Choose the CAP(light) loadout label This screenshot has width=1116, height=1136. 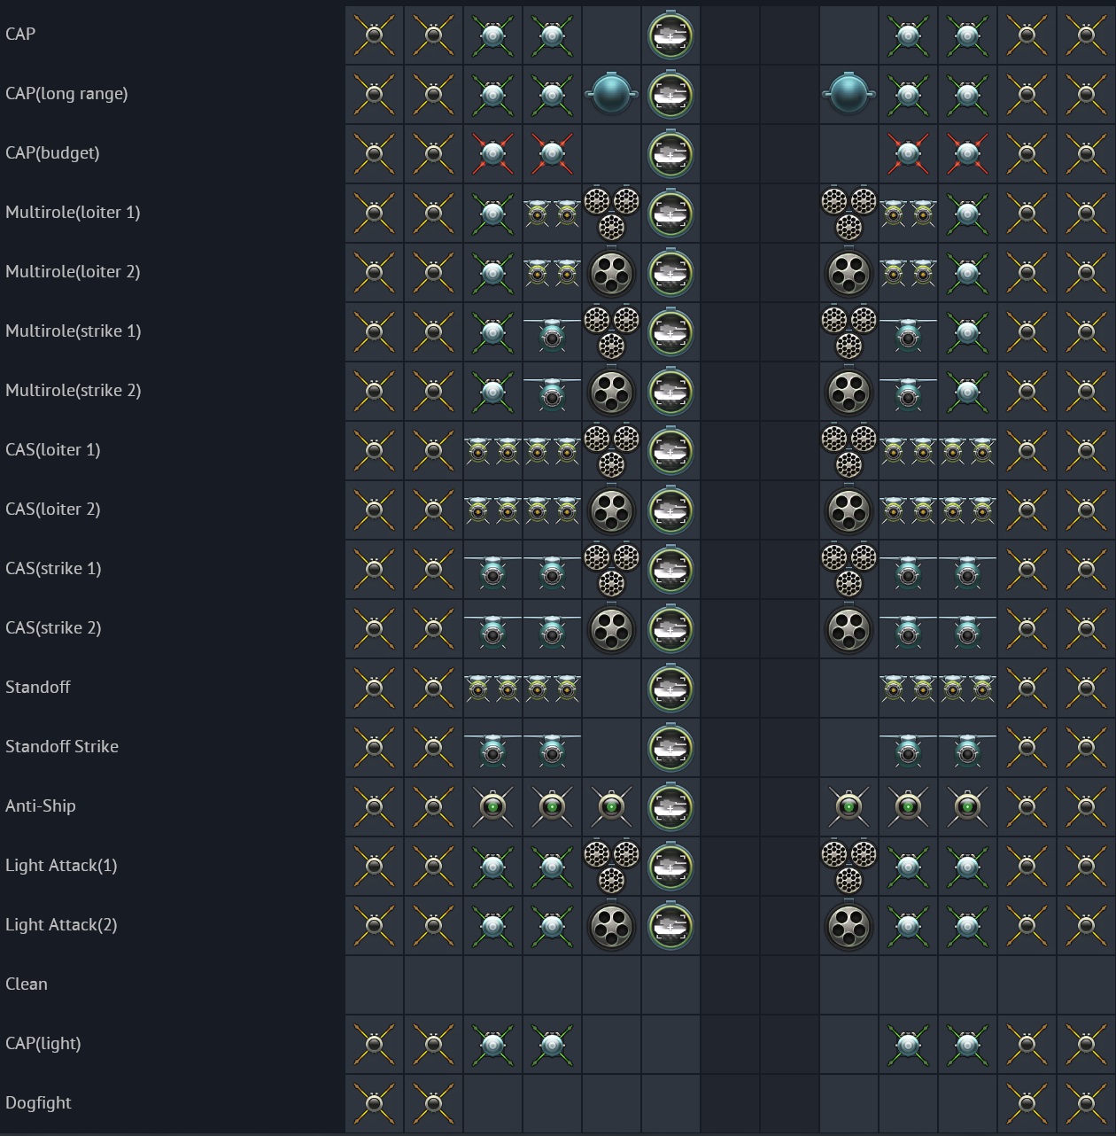coord(43,1044)
